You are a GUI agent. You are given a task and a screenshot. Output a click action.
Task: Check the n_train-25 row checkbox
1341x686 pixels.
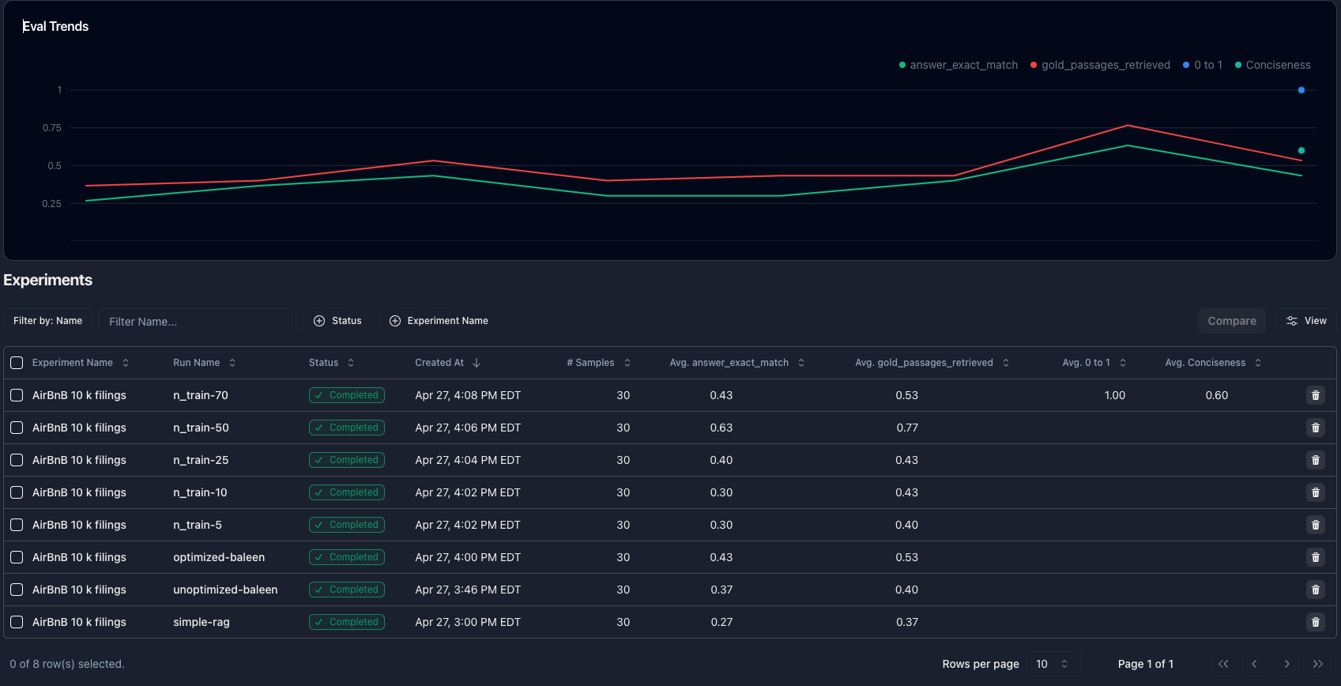pyautogui.click(x=17, y=460)
